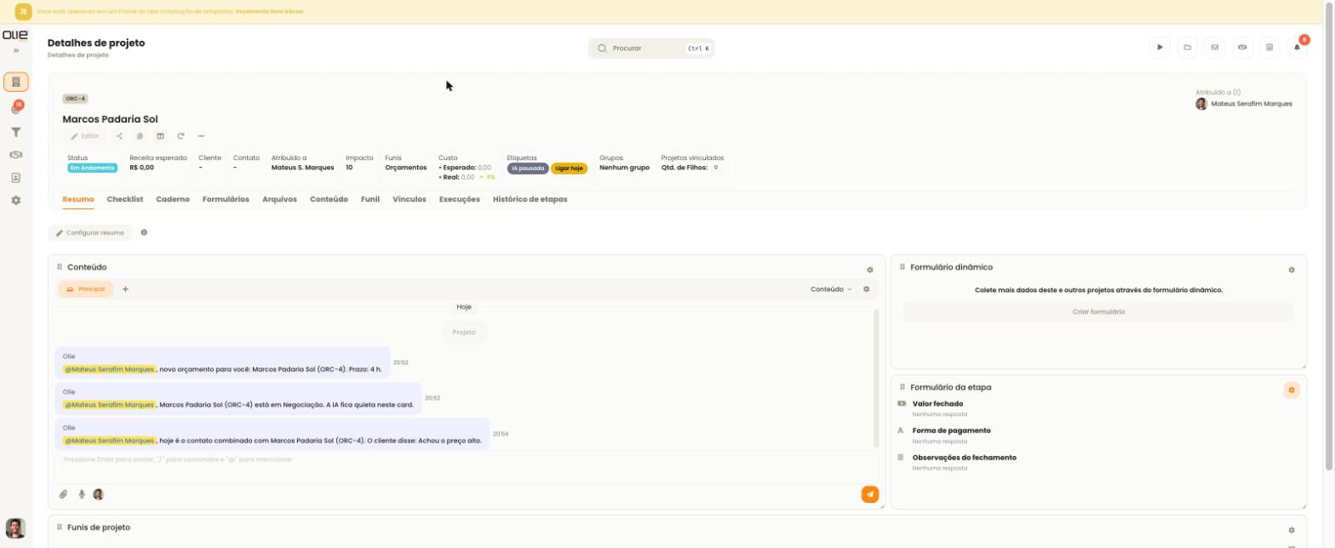The height and width of the screenshot is (548, 1335).
Task: Open the three-dots more options menu
Action: [x=201, y=136]
